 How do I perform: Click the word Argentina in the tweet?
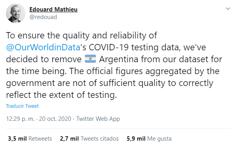pyautogui.click(x=118, y=59)
